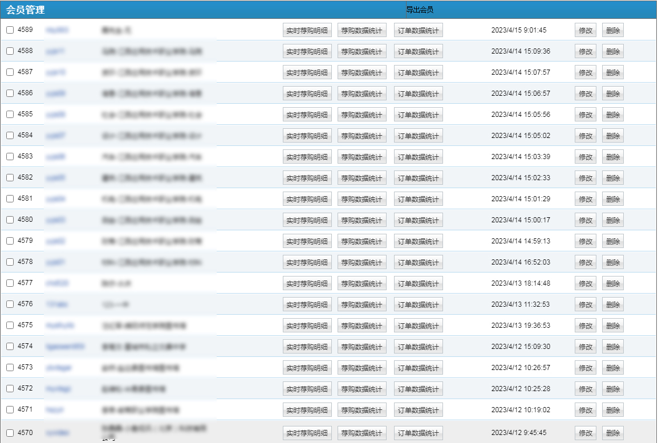Click the 会员管理 header title
This screenshot has width=658, height=443.
[26, 10]
